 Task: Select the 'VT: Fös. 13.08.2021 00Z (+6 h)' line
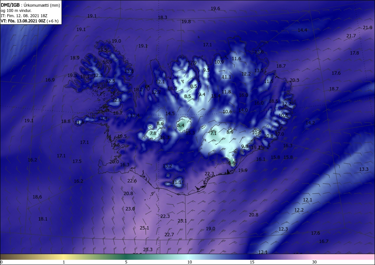(x=30, y=21)
